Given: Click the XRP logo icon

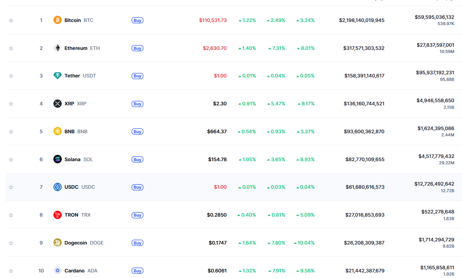Looking at the screenshot, I should pyautogui.click(x=58, y=104).
